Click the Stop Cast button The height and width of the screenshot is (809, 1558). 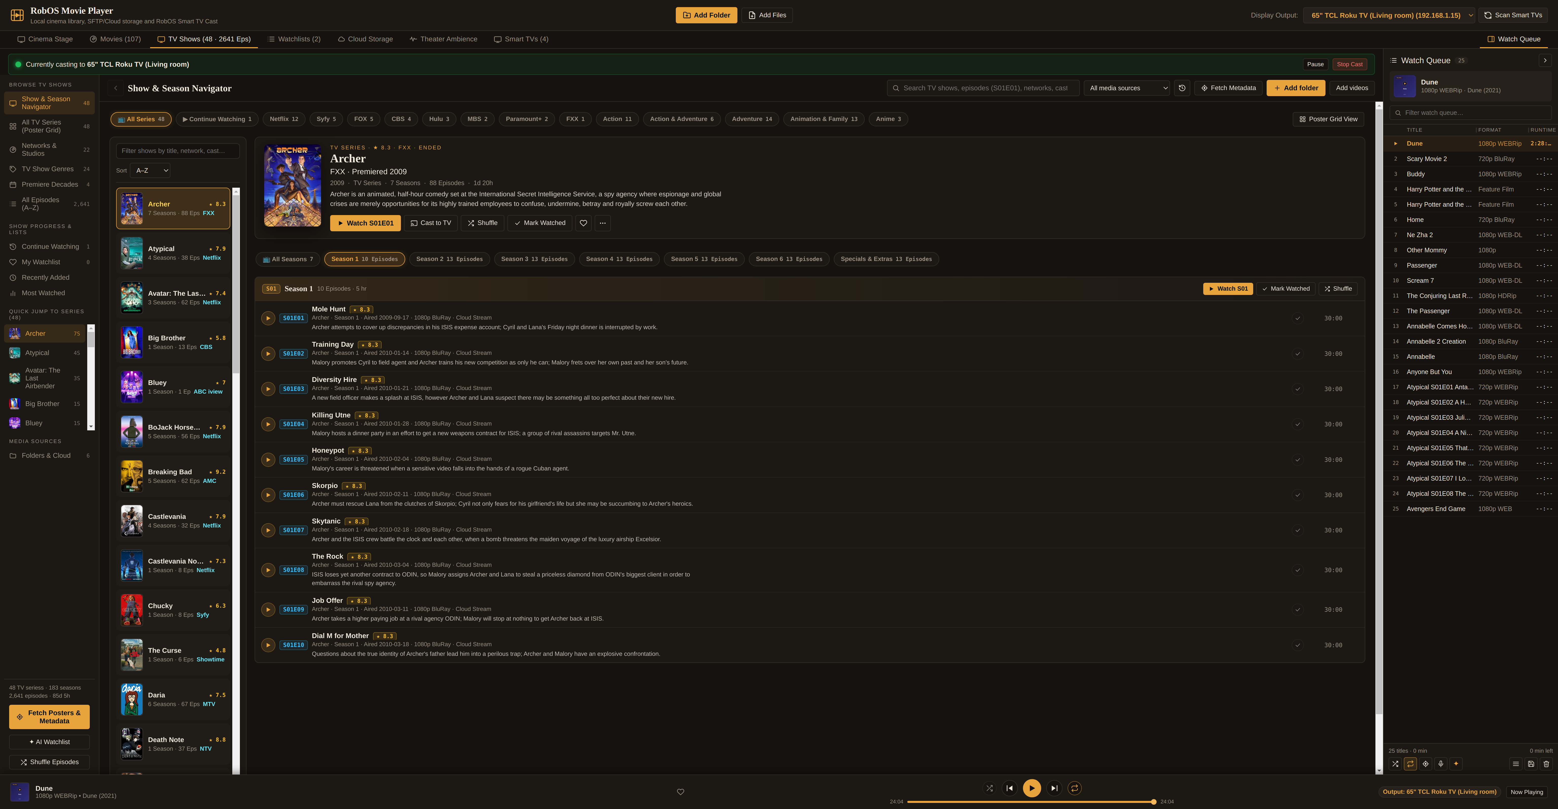pos(1349,64)
